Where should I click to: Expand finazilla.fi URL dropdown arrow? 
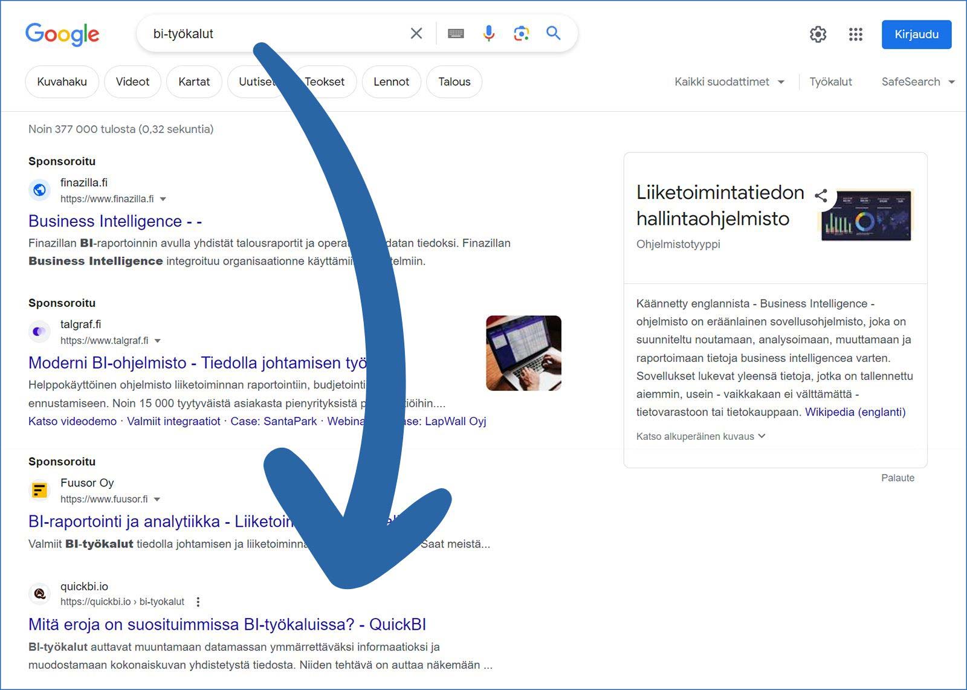[163, 199]
